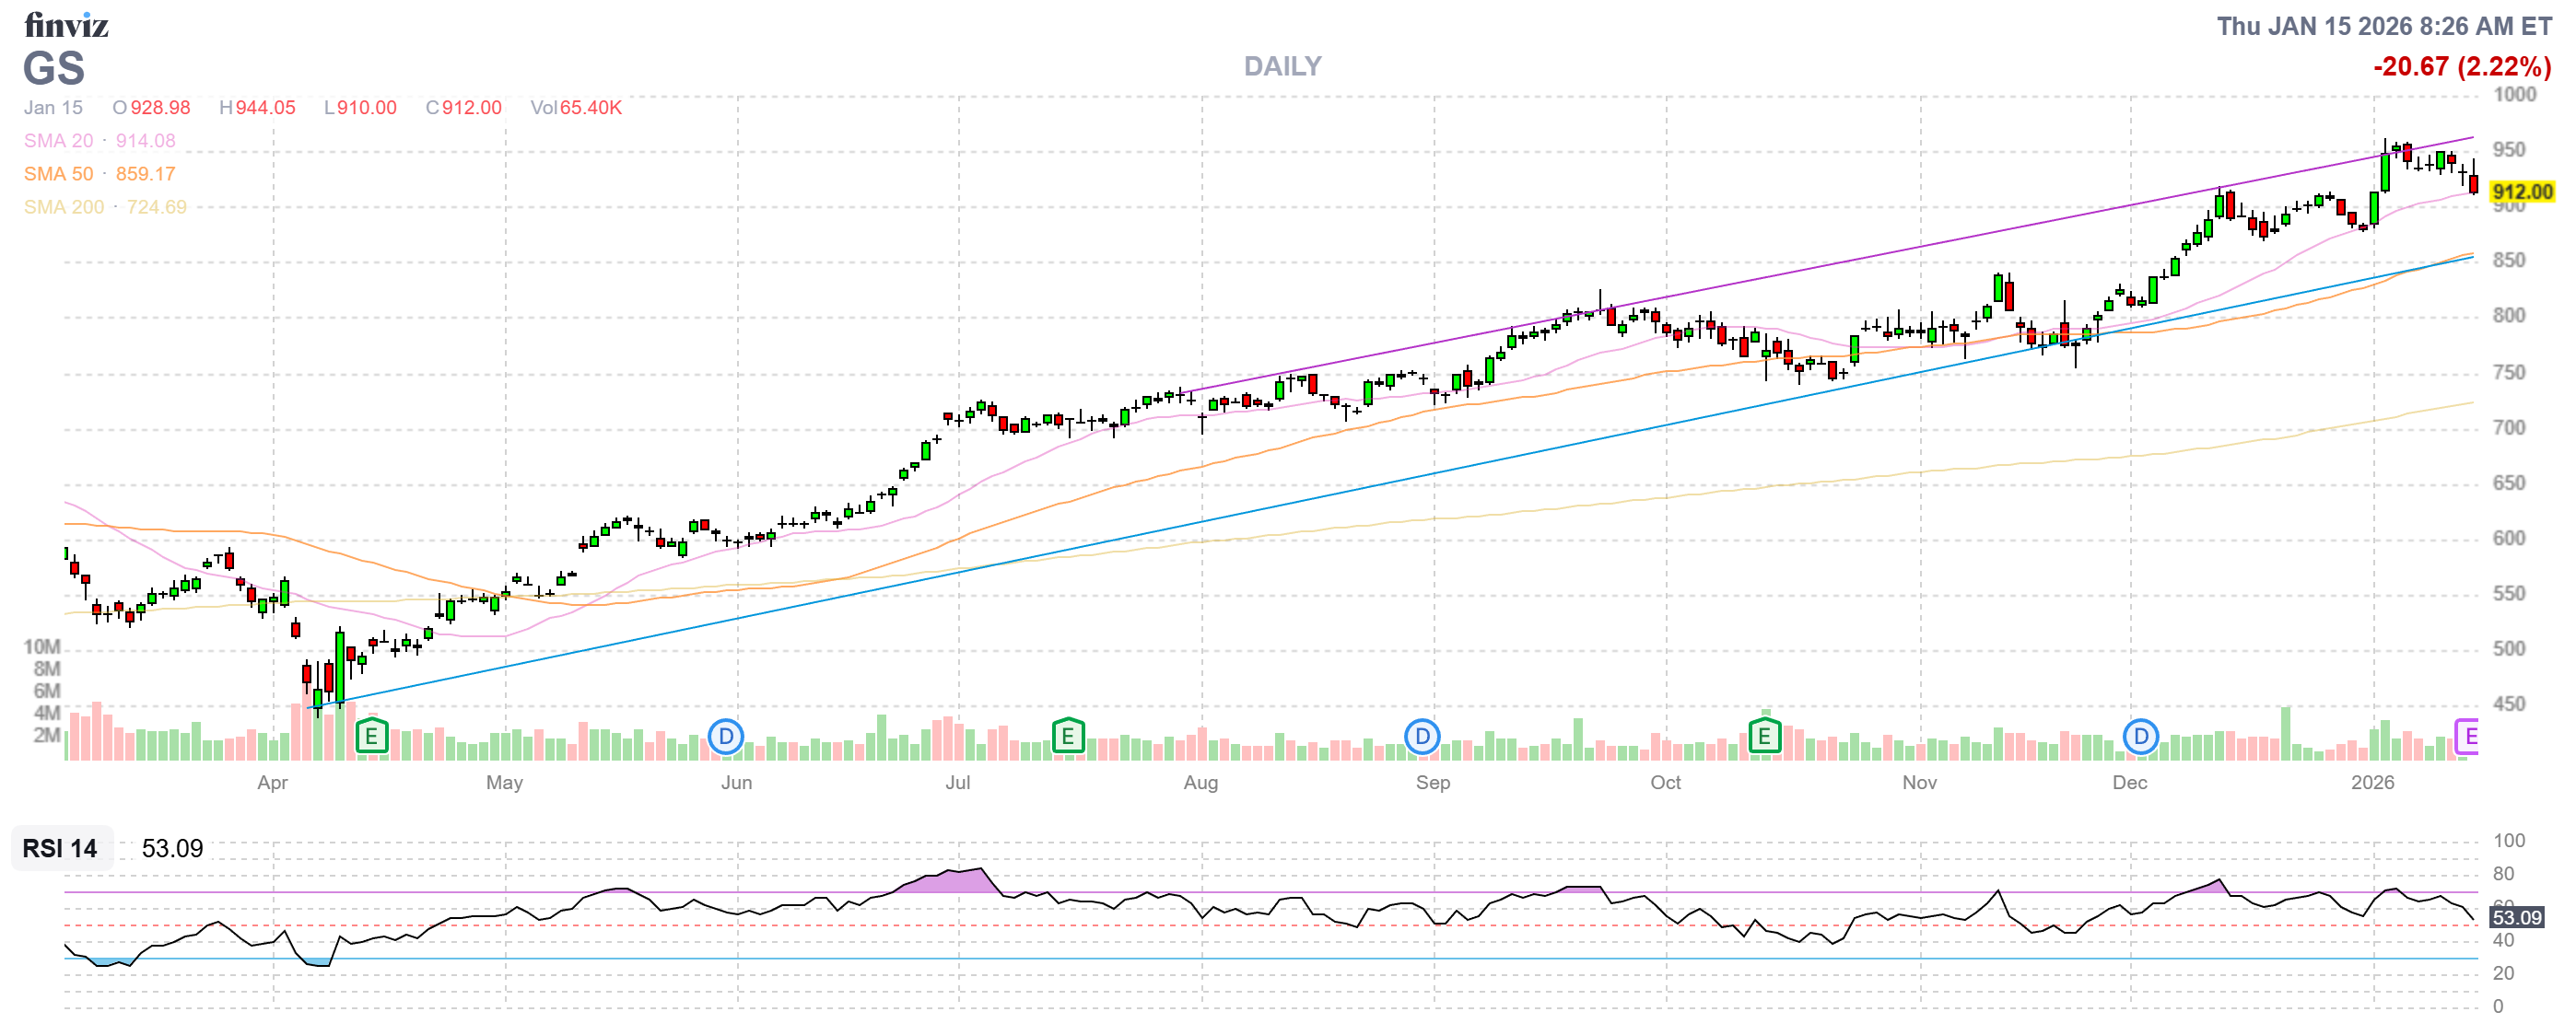This screenshot has height=1035, width=2576.
Task: Click the GS ticker symbol
Action: (x=54, y=69)
